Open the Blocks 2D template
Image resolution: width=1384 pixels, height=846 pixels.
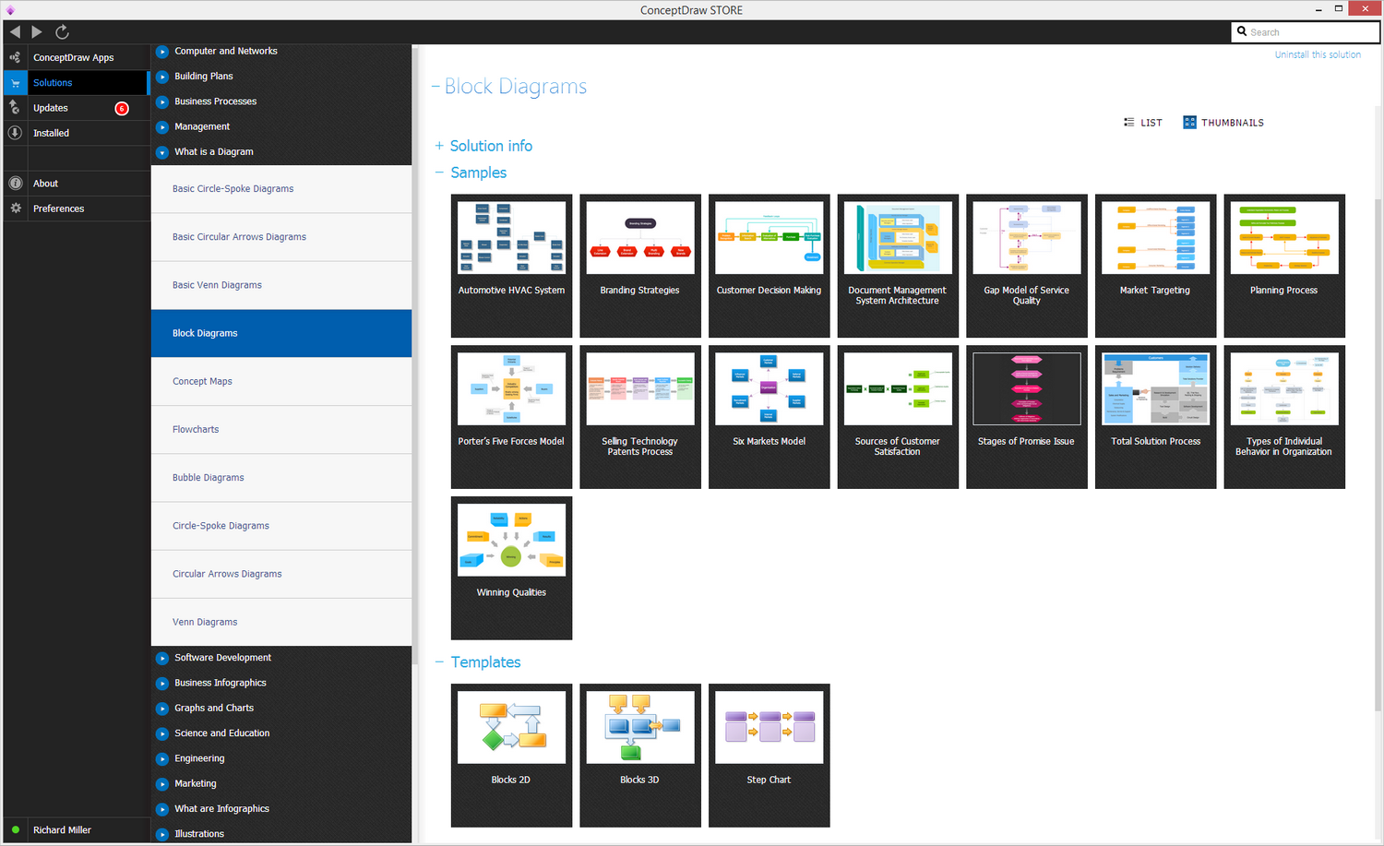pyautogui.click(x=511, y=756)
